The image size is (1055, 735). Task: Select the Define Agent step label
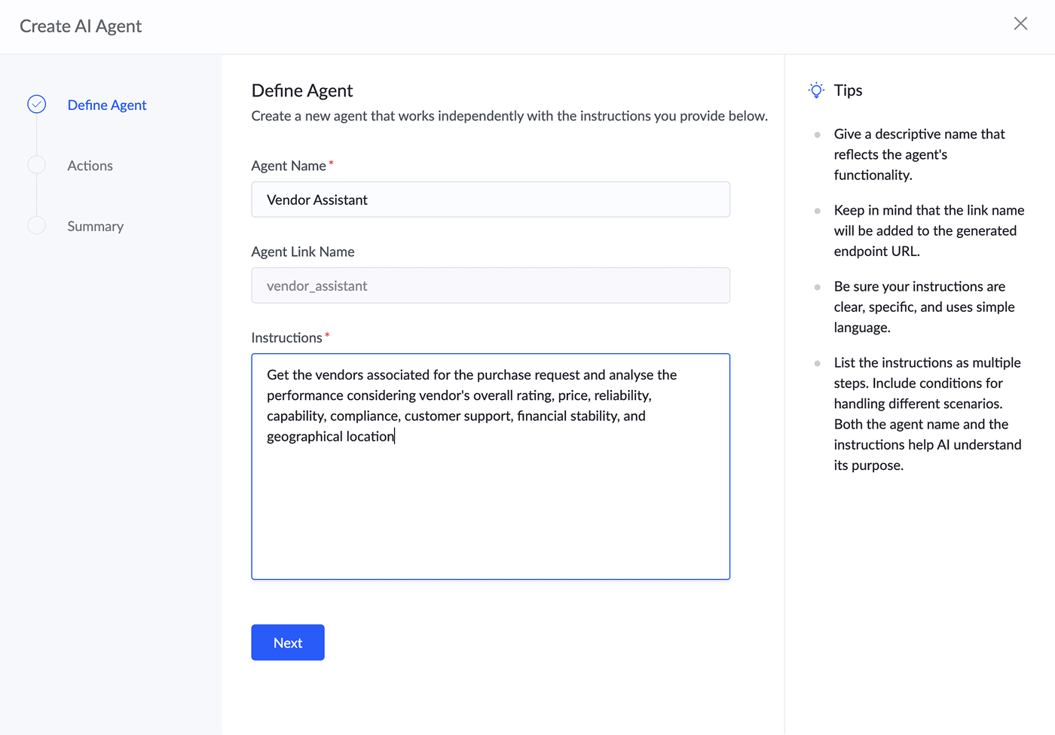pyautogui.click(x=107, y=105)
